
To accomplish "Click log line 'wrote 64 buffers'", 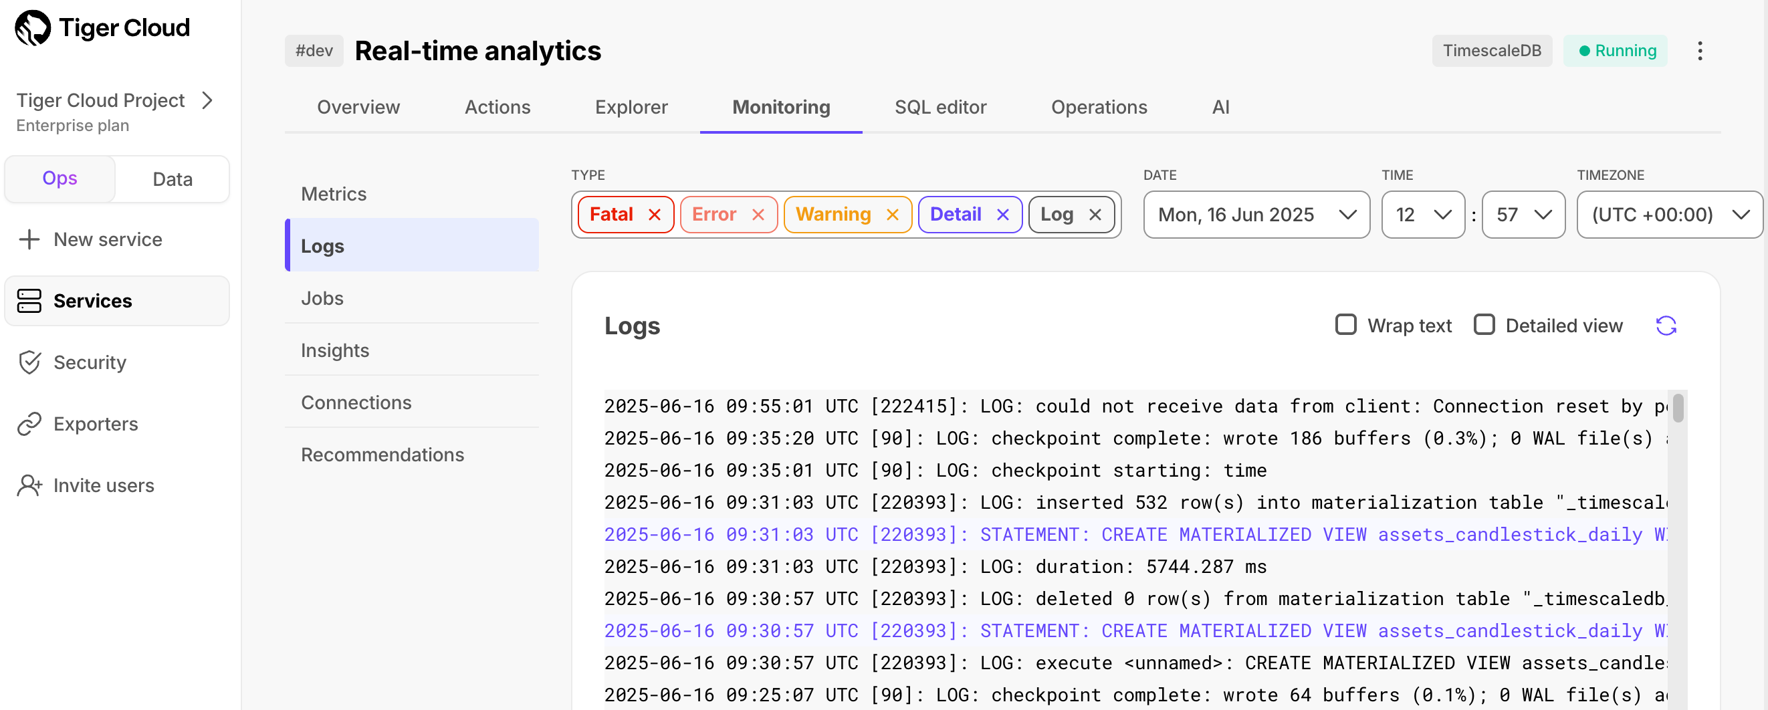I will tap(1136, 695).
